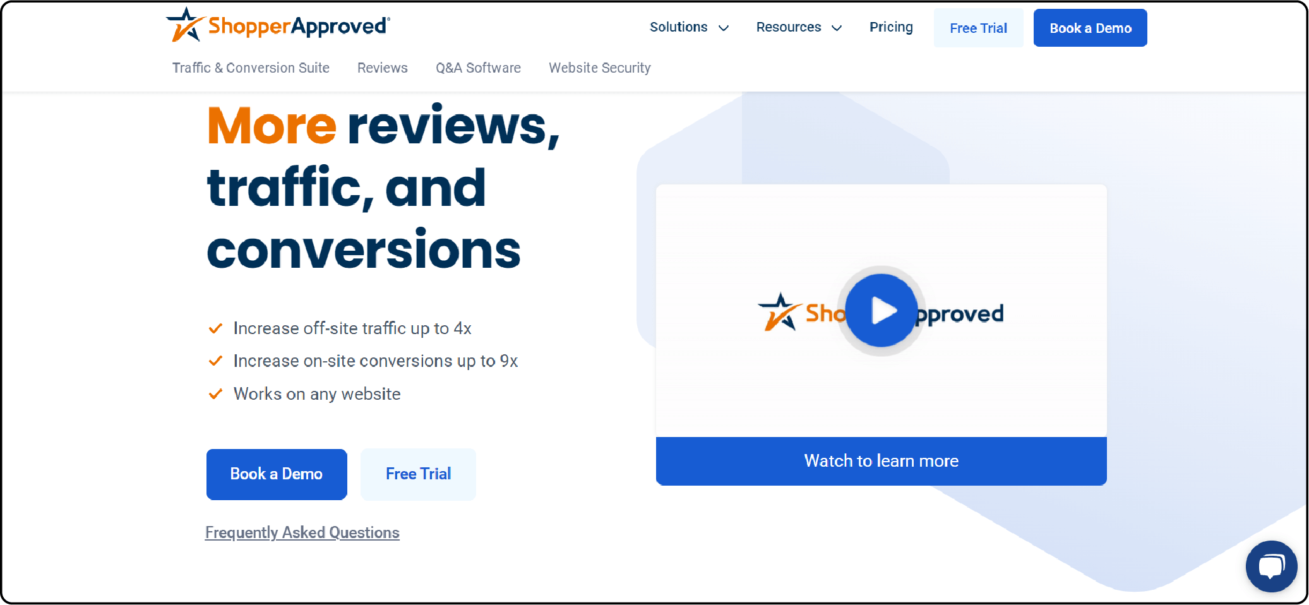Image resolution: width=1309 pixels, height=605 pixels.
Task: Click 'Increase off-site traffic up to 4x' text
Action: 352,328
